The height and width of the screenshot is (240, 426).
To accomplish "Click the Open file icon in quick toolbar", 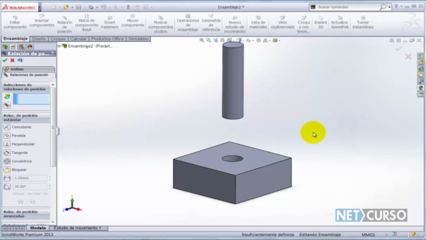I will click(66, 7).
